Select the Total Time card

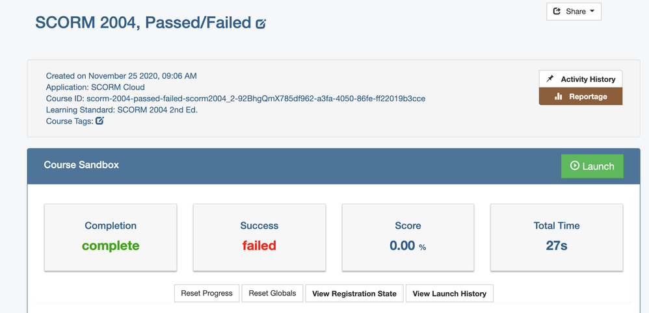(x=556, y=237)
